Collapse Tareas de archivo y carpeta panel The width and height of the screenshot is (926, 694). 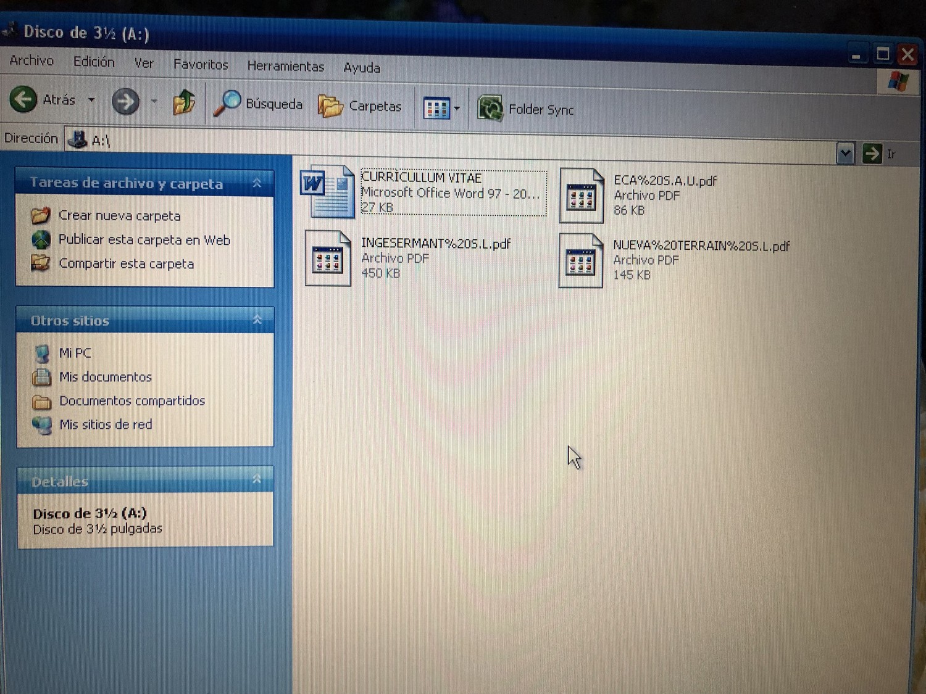coord(257,183)
